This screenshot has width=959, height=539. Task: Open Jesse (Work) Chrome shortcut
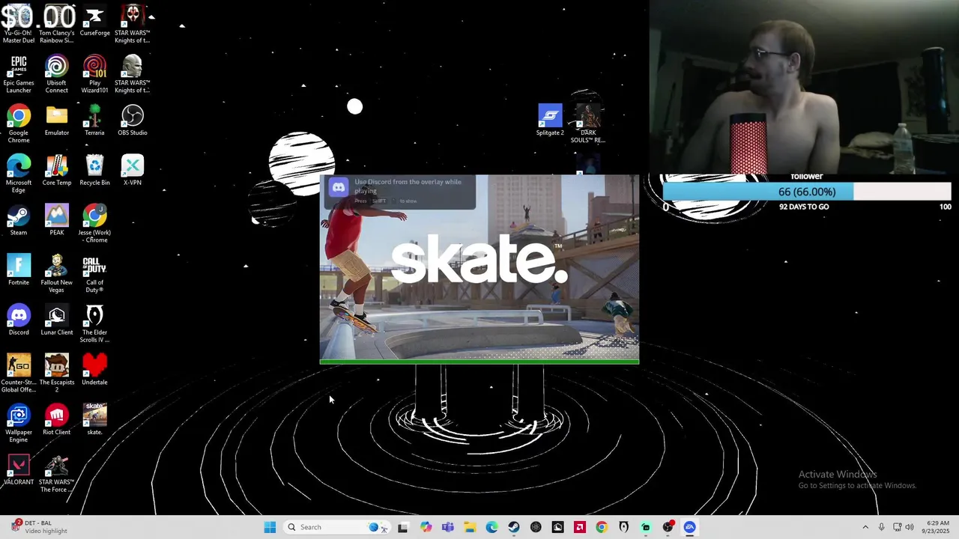pos(94,224)
